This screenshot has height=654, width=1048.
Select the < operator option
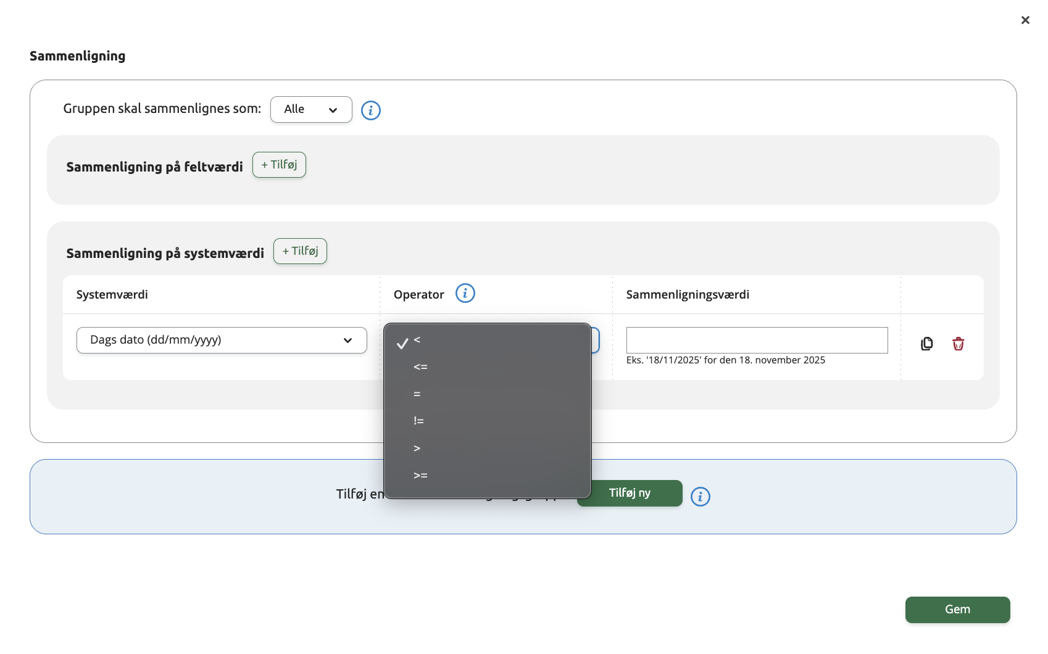pyautogui.click(x=488, y=340)
